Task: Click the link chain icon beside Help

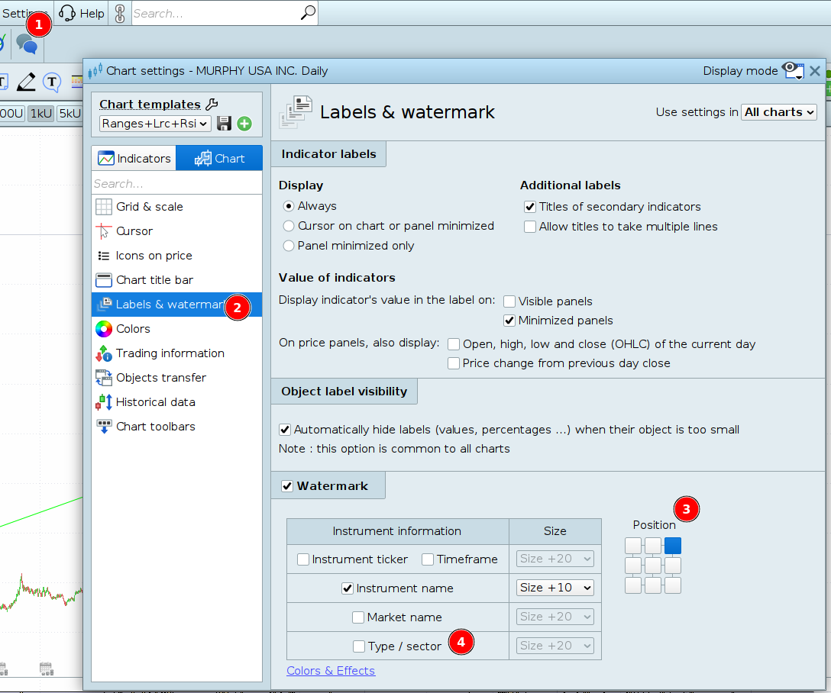Action: click(x=121, y=13)
